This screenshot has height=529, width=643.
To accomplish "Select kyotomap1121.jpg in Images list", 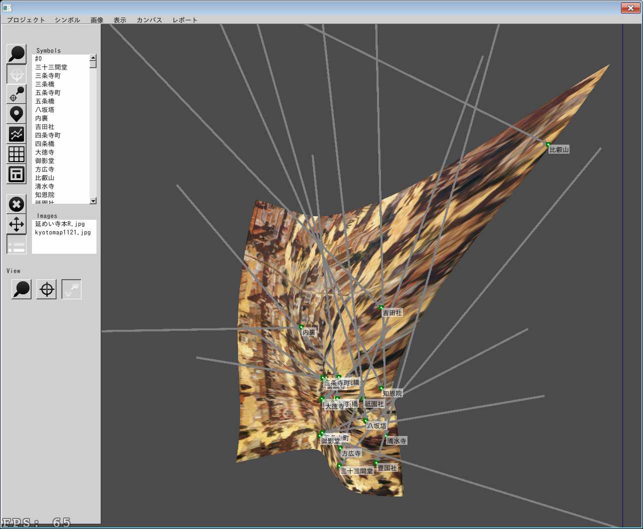I will tap(64, 233).
